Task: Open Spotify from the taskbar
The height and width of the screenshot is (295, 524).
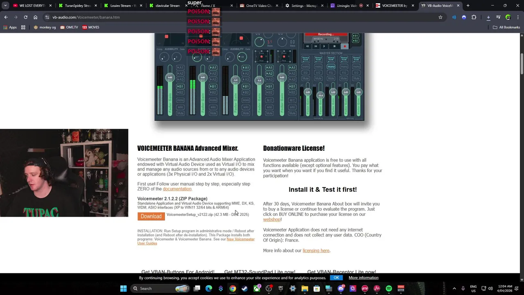Action: click(388, 288)
